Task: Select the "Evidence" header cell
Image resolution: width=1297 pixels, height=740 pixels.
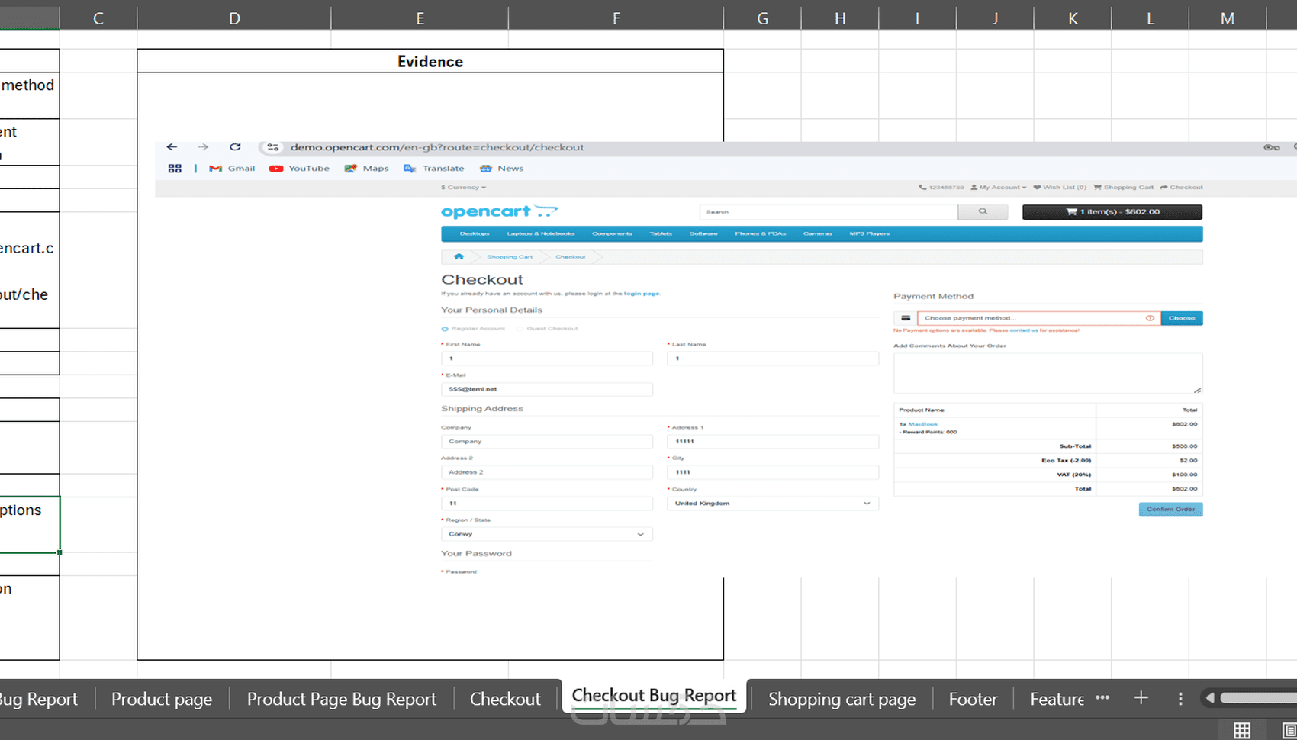Action: 430,61
